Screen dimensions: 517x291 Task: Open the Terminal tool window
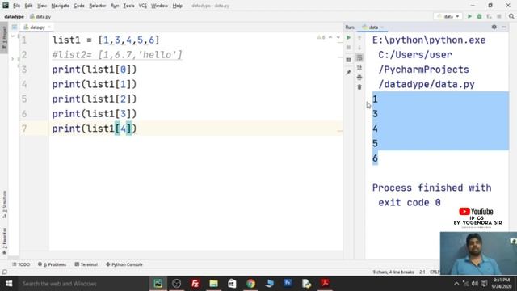pyautogui.click(x=86, y=264)
